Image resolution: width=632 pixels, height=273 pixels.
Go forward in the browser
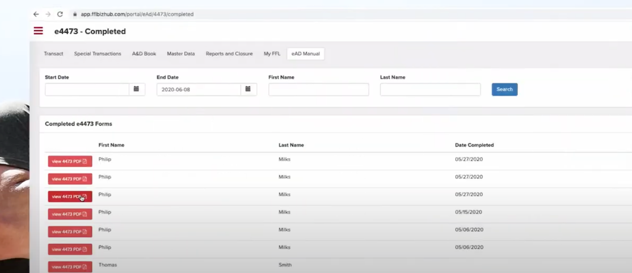coord(48,14)
